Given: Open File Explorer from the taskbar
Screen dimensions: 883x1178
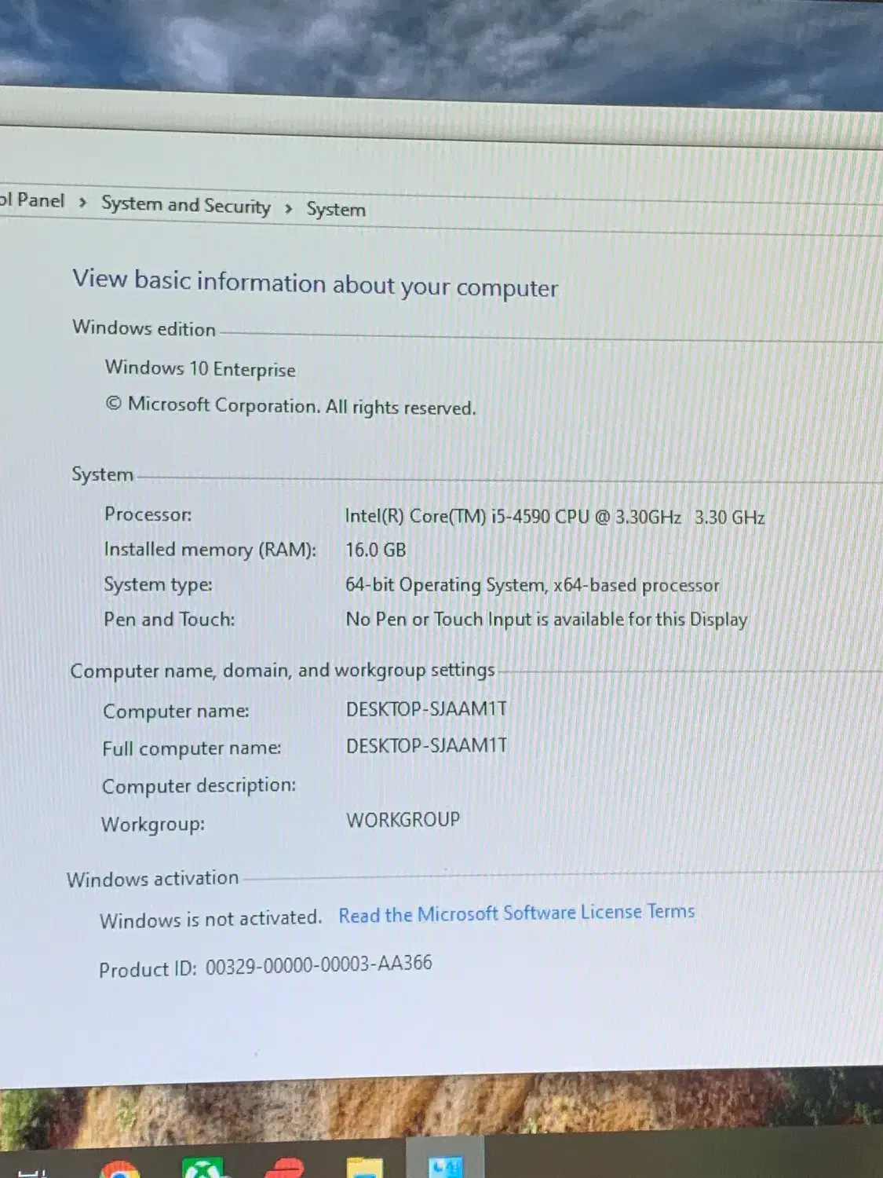Looking at the screenshot, I should click(x=365, y=1169).
